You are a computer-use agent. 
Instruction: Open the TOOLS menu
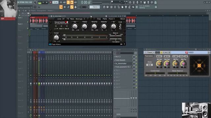click(27, 2)
